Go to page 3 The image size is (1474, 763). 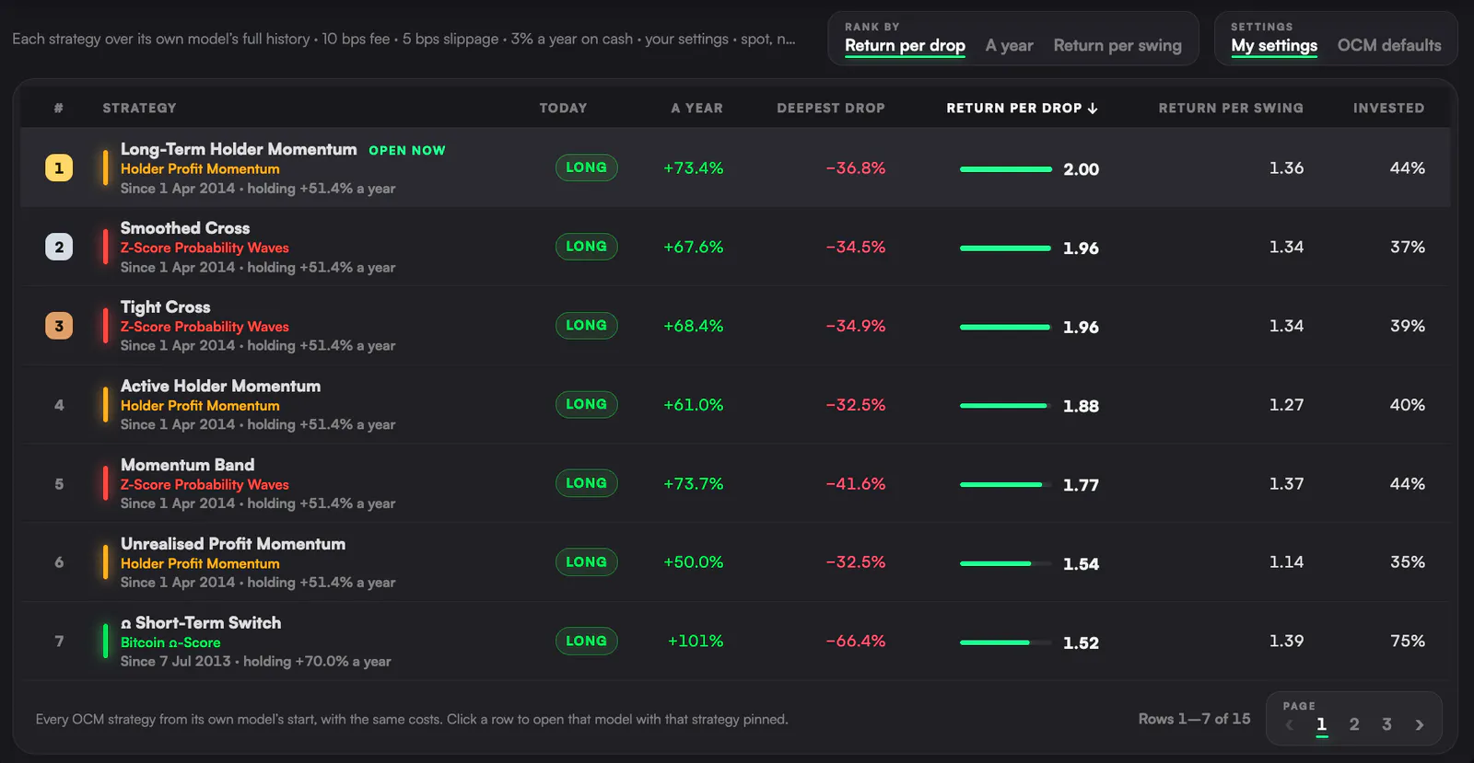[x=1386, y=724]
